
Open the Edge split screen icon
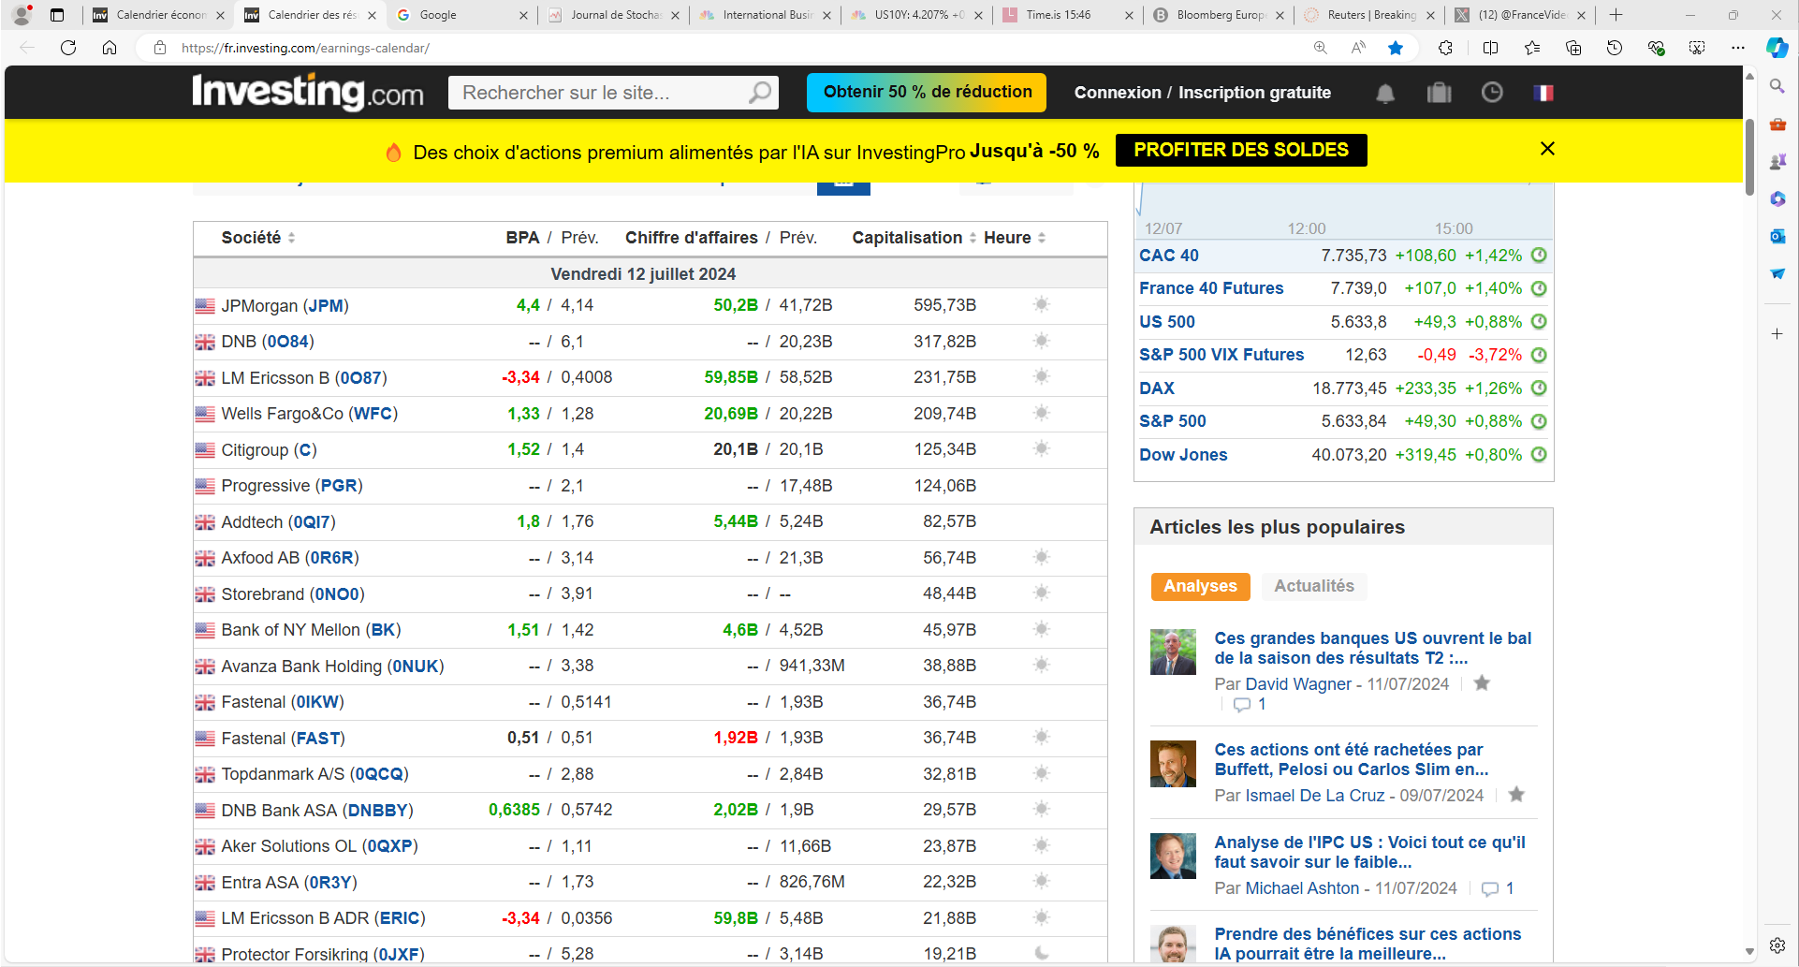(x=1490, y=48)
